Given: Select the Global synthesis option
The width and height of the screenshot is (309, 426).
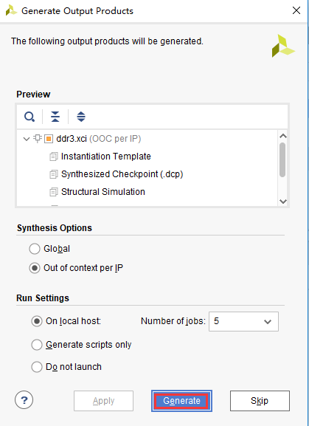Looking at the screenshot, I should [x=35, y=249].
